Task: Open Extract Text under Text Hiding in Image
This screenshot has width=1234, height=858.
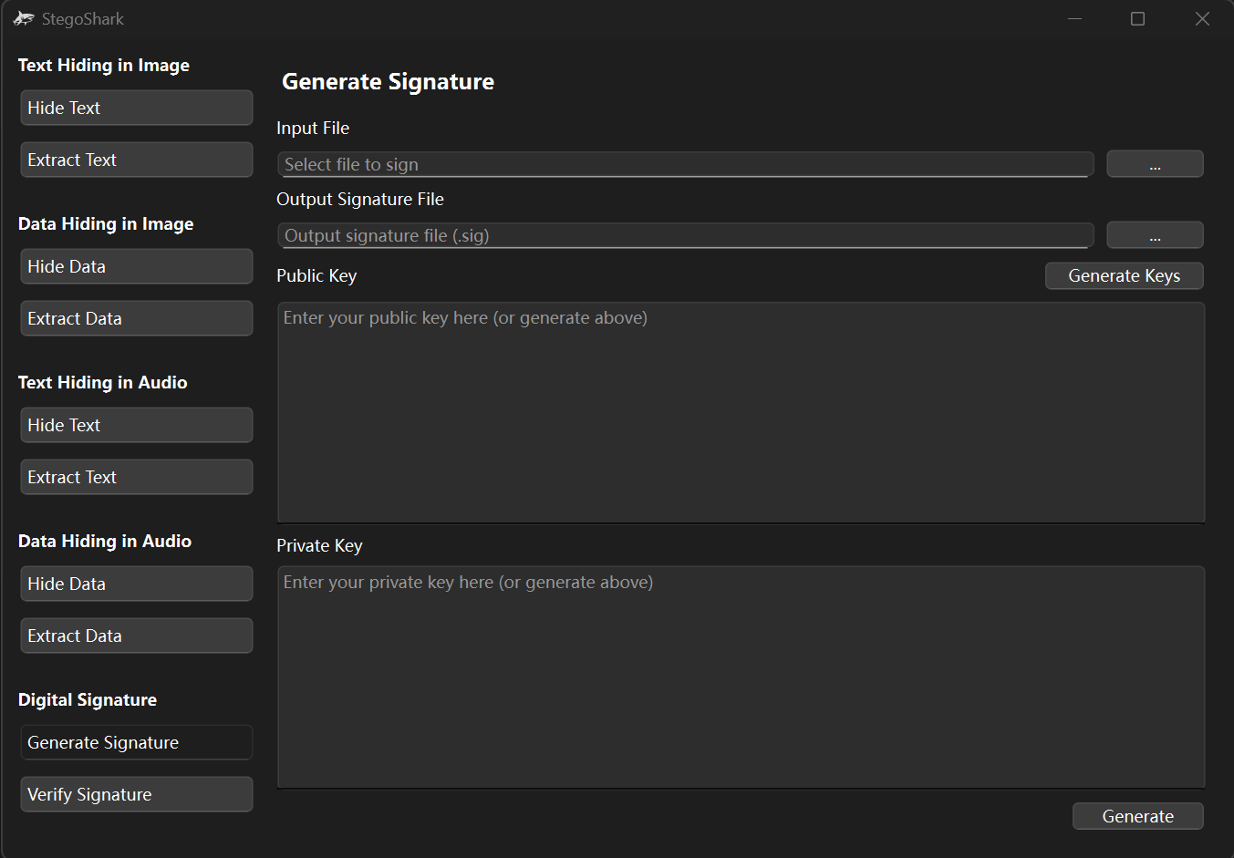Action: click(137, 160)
